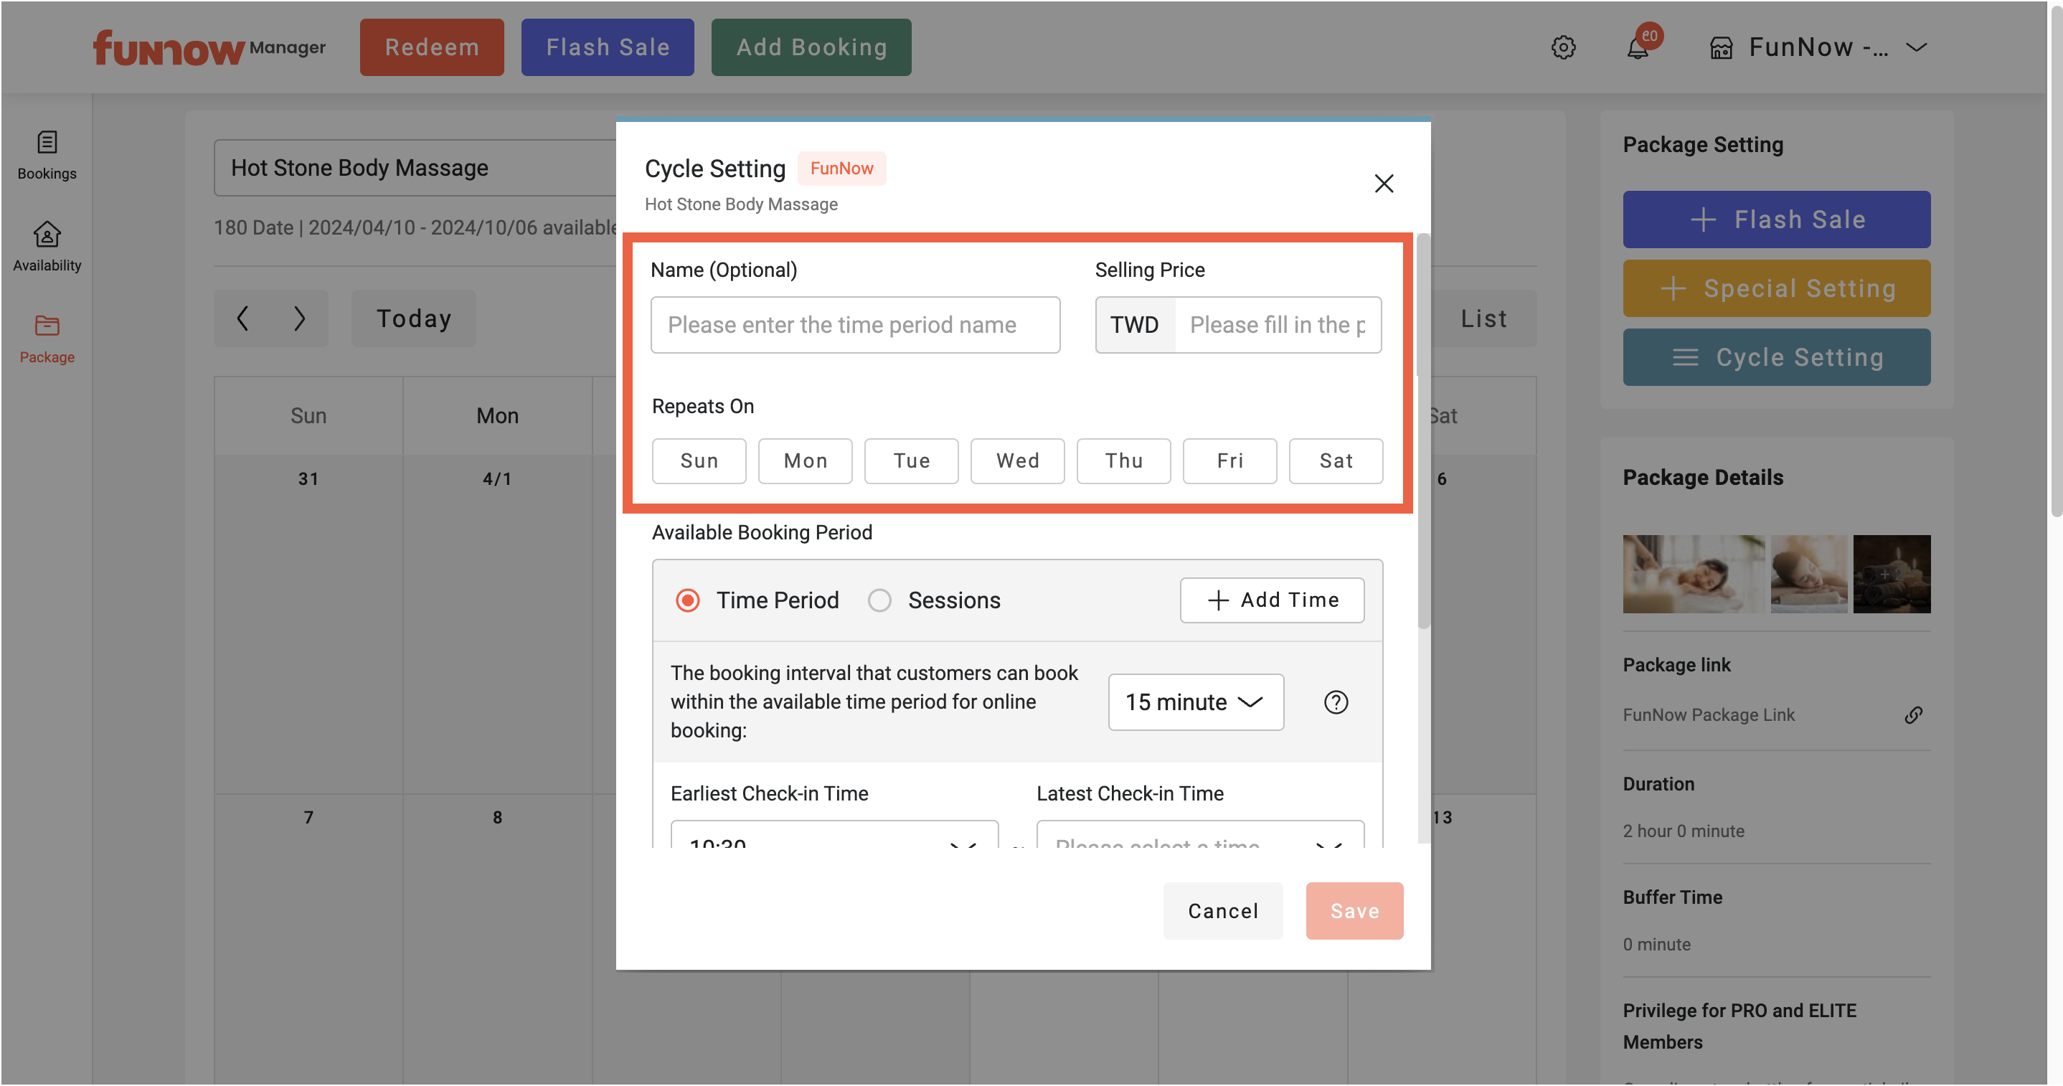Image resolution: width=2063 pixels, height=1086 pixels.
Task: Select calendar date 7
Action: point(308,817)
